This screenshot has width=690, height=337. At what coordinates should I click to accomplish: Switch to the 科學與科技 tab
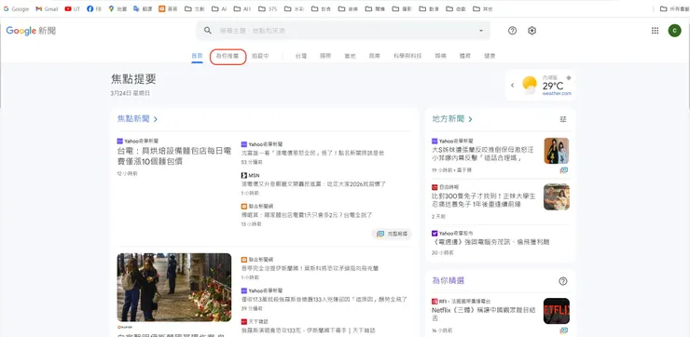[407, 56]
